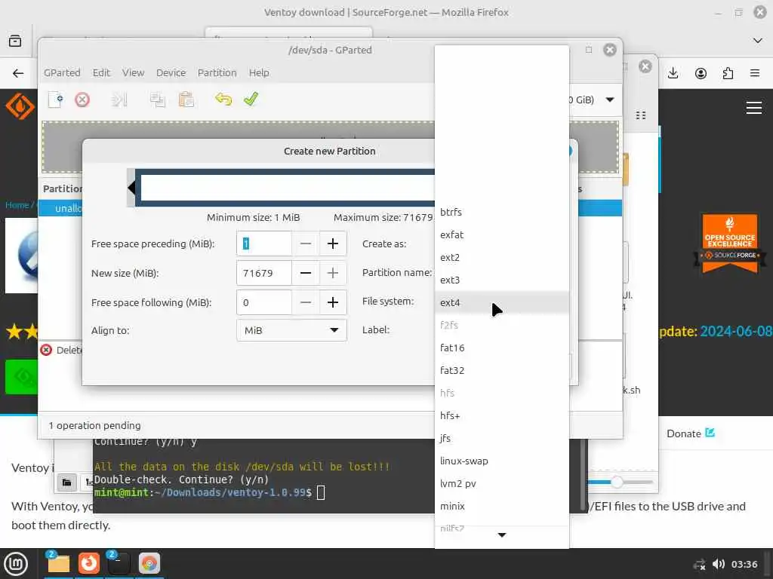Click New size input field
The height and width of the screenshot is (579, 773).
click(264, 273)
